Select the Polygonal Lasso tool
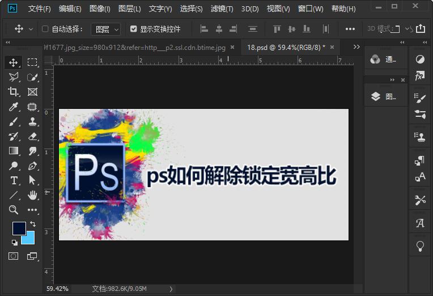The width and height of the screenshot is (433, 296). pyautogui.click(x=13, y=77)
